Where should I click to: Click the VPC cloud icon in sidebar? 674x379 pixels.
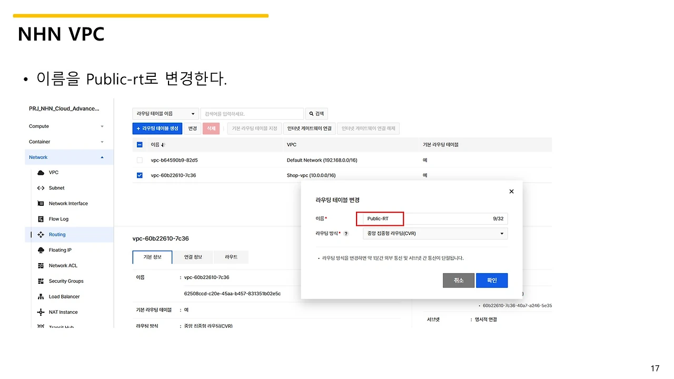41,173
